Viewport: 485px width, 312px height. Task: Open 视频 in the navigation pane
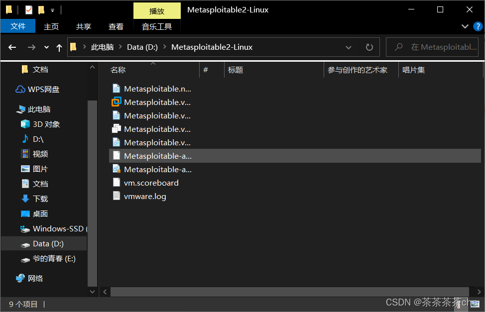[x=34, y=154]
